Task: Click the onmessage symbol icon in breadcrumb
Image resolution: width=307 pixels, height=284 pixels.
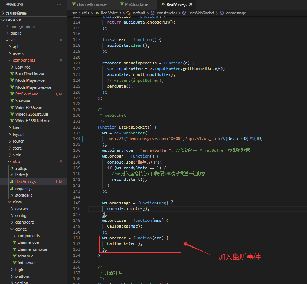Action: tap(222, 13)
